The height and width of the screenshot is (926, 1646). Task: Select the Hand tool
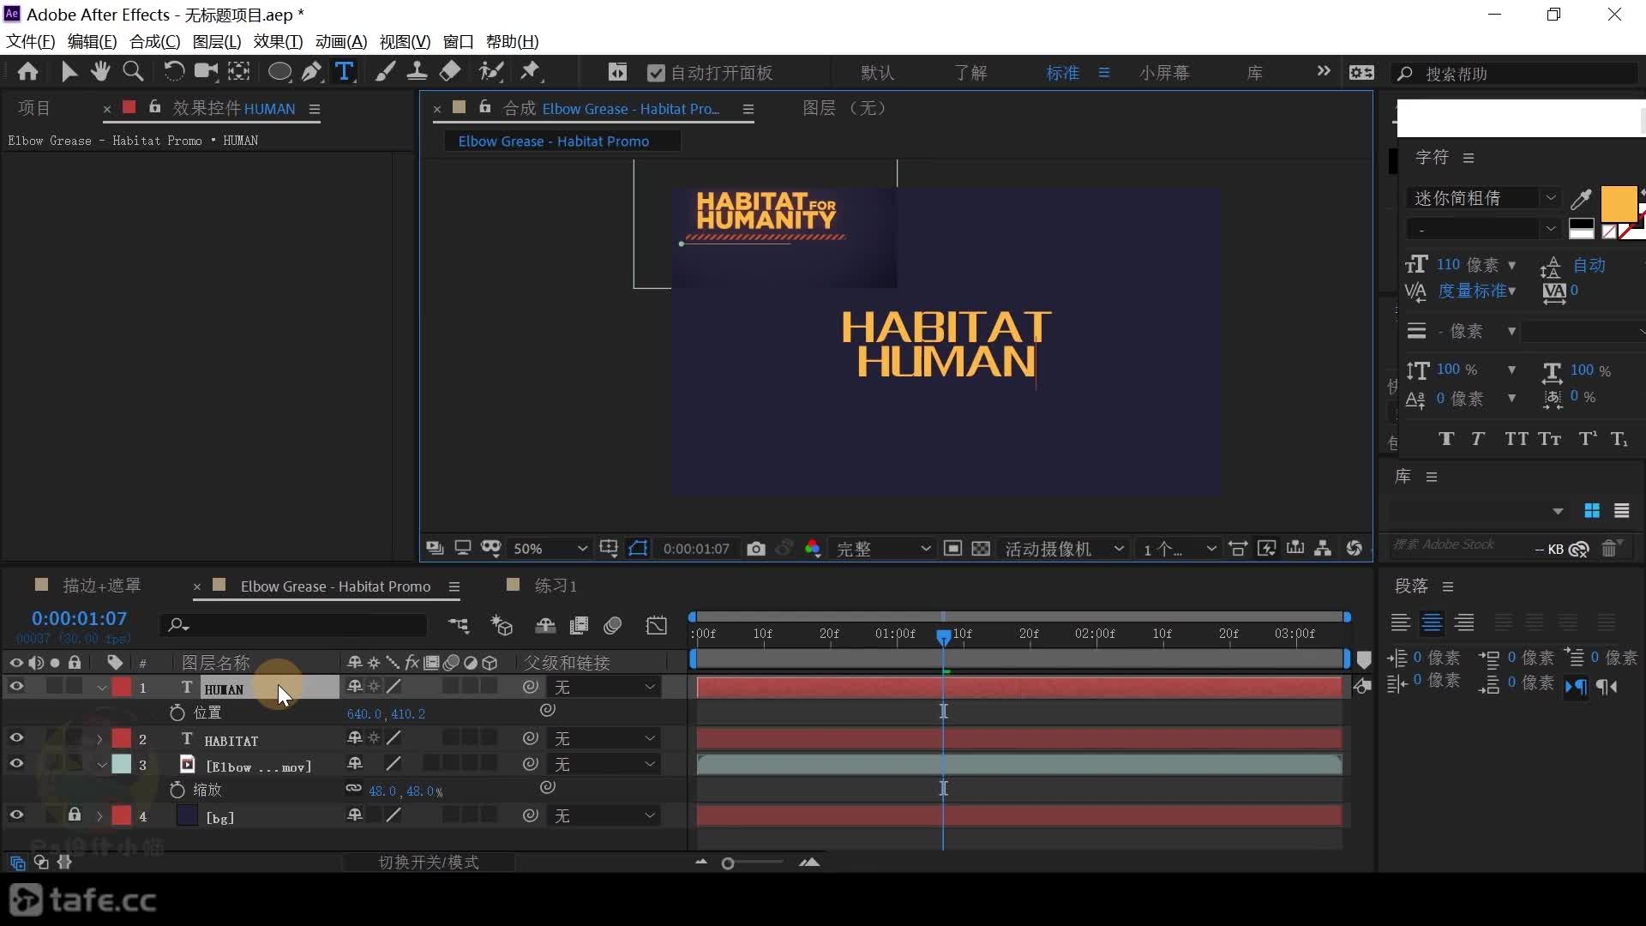point(100,72)
